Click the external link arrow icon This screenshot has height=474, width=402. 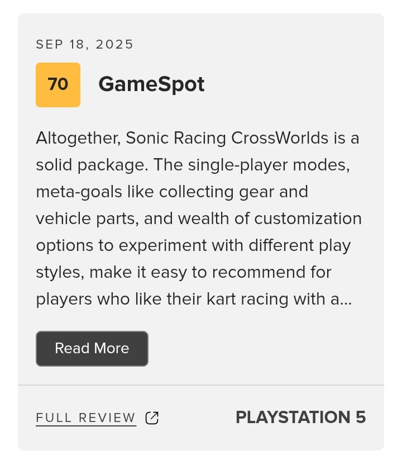[152, 418]
